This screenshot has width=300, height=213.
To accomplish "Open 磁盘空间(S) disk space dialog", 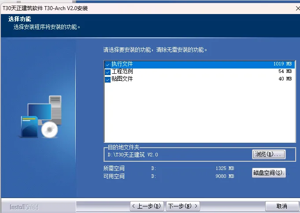I will 269,173.
